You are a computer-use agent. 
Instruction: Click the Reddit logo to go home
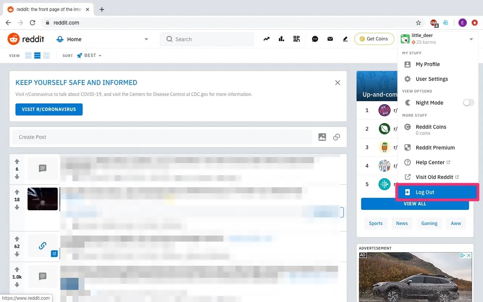click(26, 39)
